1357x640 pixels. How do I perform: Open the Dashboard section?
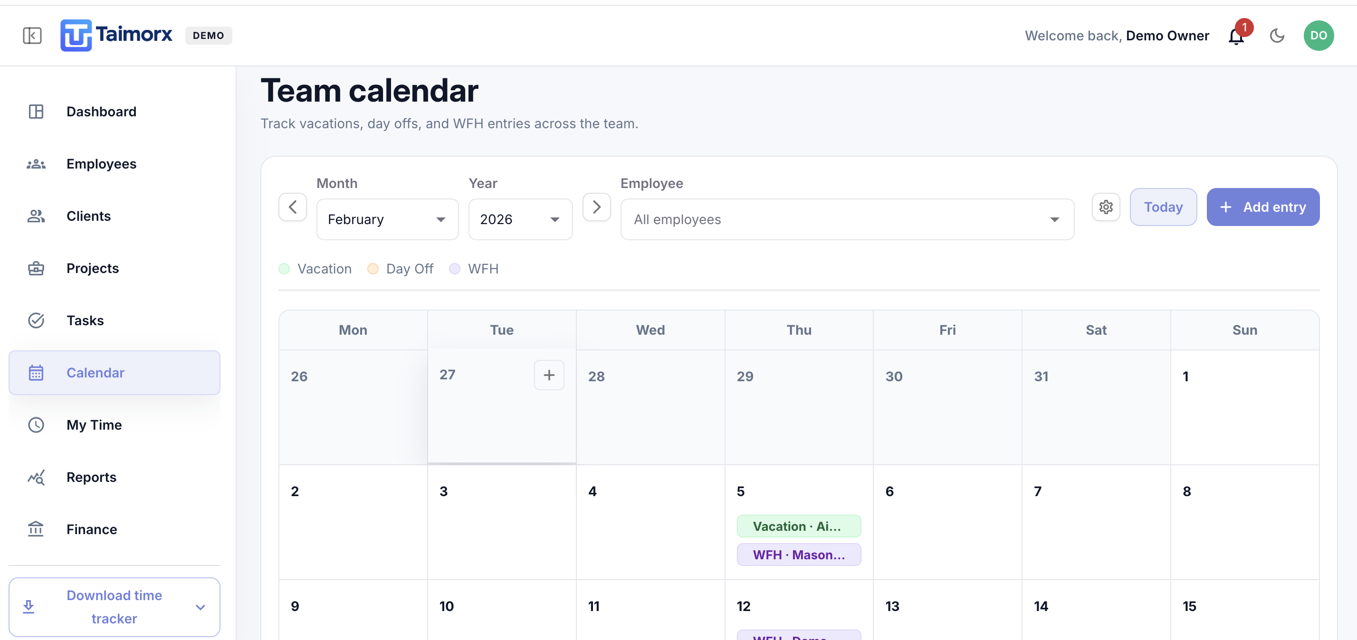click(101, 111)
